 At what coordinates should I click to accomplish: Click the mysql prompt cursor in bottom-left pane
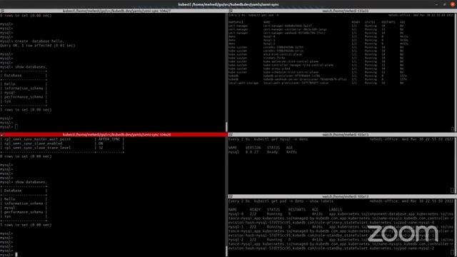tap(16, 255)
